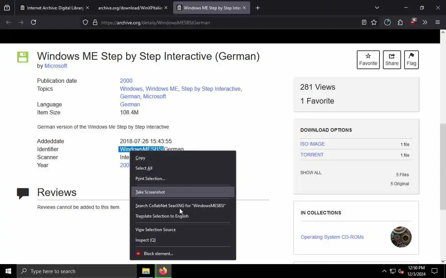Image resolution: width=446 pixels, height=278 pixels.
Task: Toggle reader view icon in address bar
Action: [364, 22]
